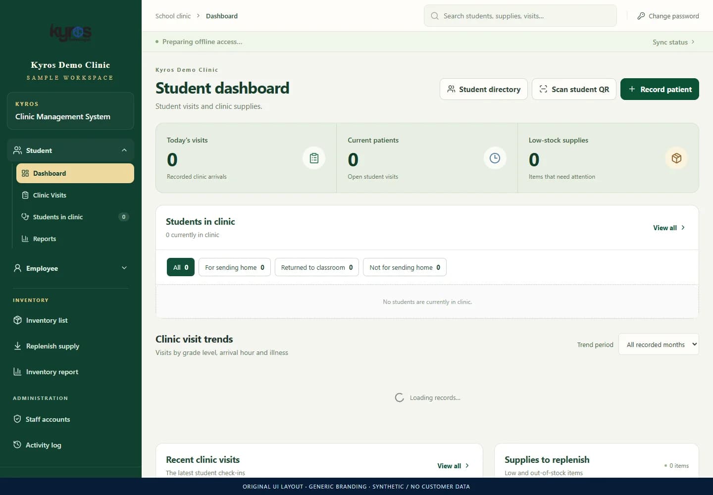Viewport: 713px width, 495px height.
Task: Click '0 items' in Supplies to replenish
Action: [679, 466]
